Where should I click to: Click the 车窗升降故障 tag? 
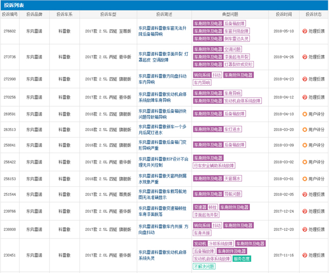tap(236, 31)
